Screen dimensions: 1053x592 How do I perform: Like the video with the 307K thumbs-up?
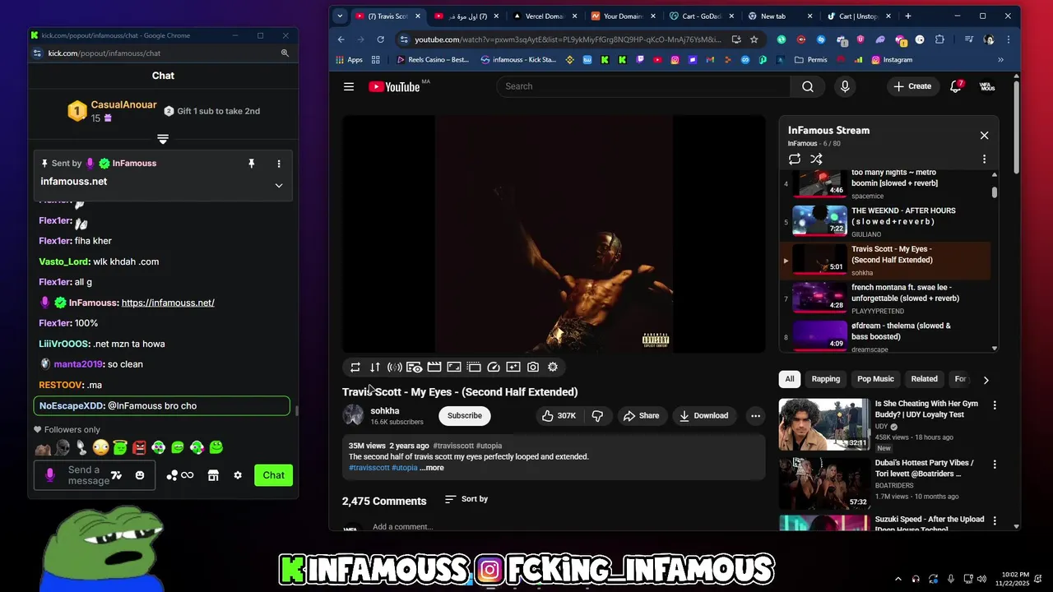pos(559,416)
